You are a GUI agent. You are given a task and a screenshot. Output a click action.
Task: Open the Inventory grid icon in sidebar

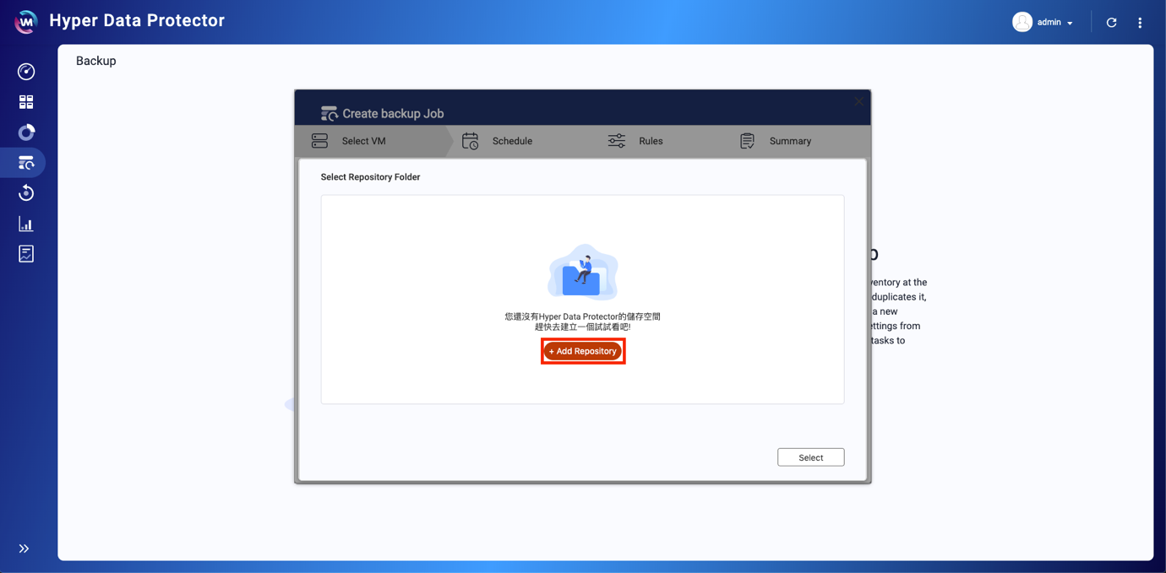click(26, 102)
